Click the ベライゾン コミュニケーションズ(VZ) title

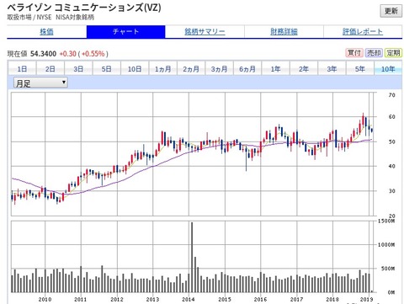[84, 7]
